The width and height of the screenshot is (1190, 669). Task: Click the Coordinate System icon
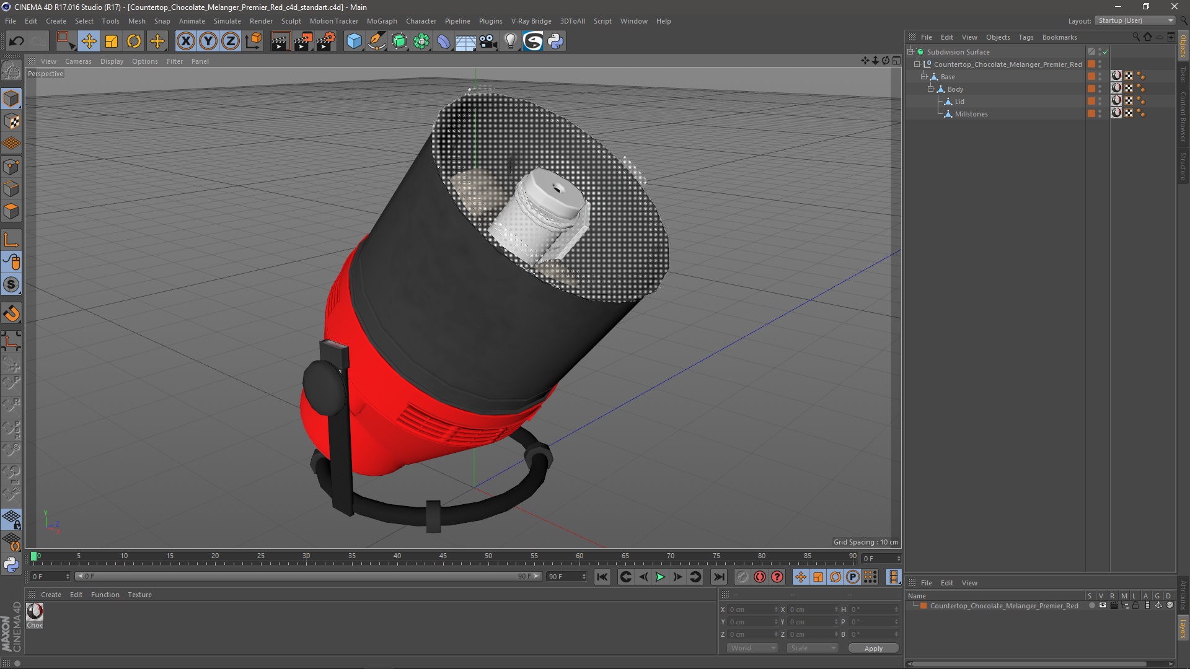pyautogui.click(x=253, y=41)
